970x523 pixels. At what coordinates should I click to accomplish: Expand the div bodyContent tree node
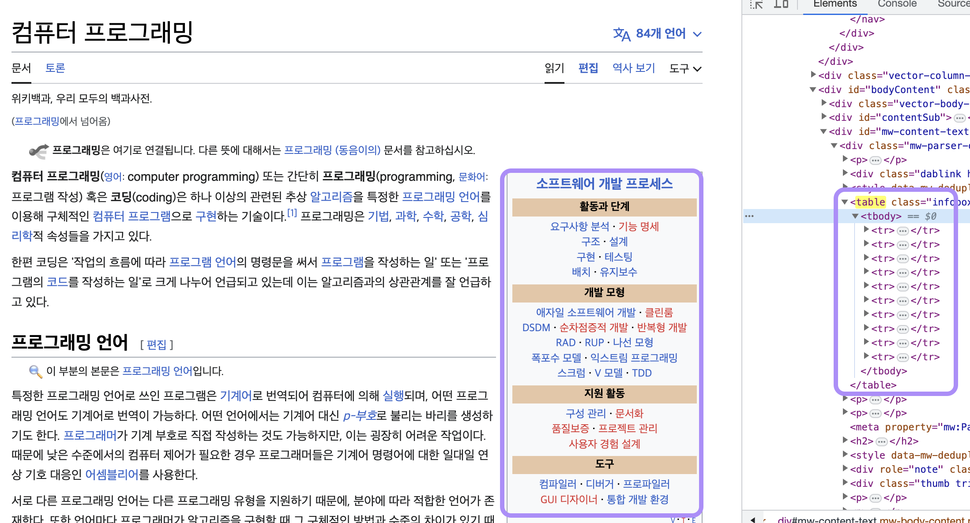pyautogui.click(x=813, y=90)
